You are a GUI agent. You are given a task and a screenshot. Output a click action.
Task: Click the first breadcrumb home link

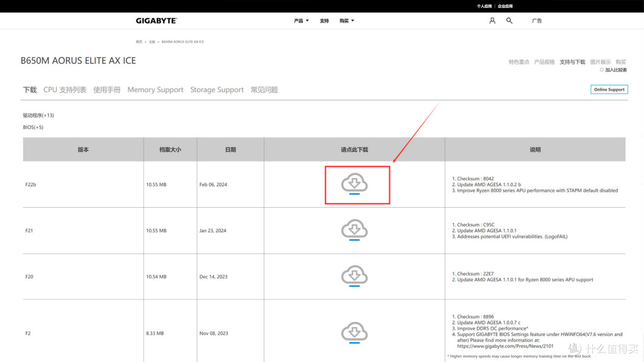point(139,42)
